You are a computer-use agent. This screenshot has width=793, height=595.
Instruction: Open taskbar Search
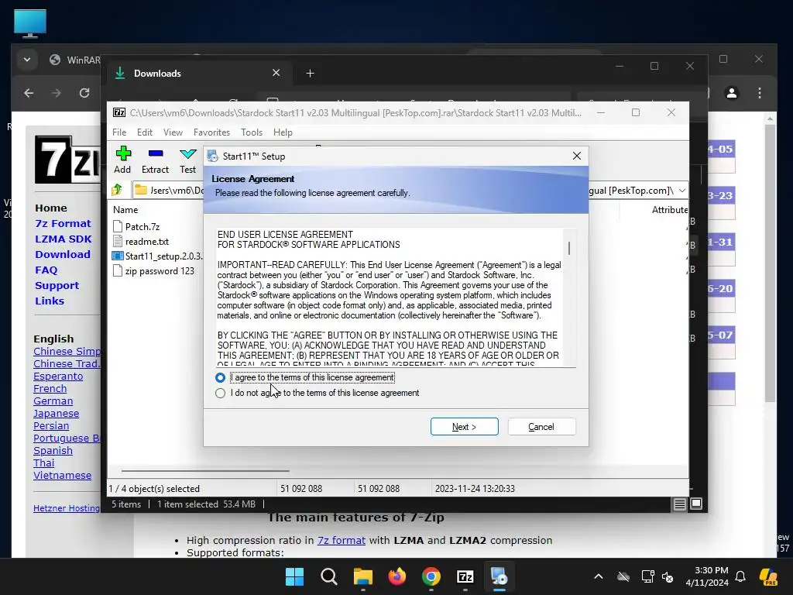tap(328, 576)
